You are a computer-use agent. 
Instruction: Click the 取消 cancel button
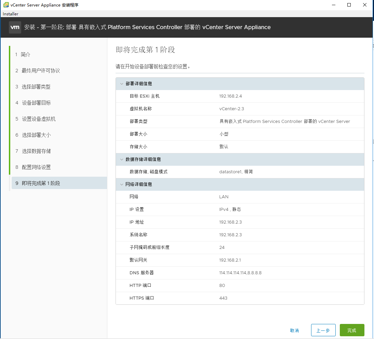click(x=294, y=331)
